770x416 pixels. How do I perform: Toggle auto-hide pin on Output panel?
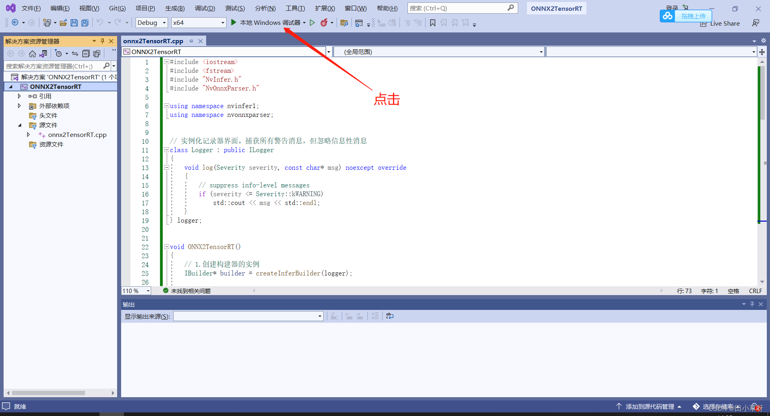pos(752,304)
